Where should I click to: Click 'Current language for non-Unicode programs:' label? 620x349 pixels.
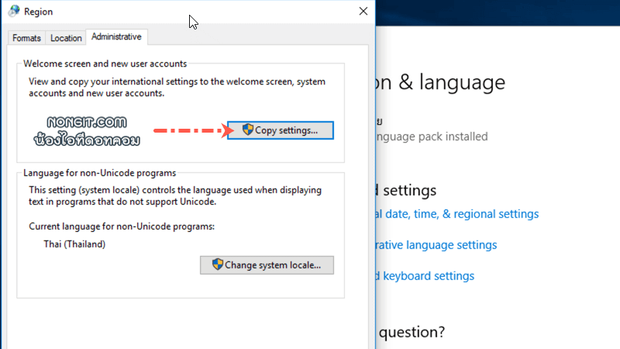(122, 226)
